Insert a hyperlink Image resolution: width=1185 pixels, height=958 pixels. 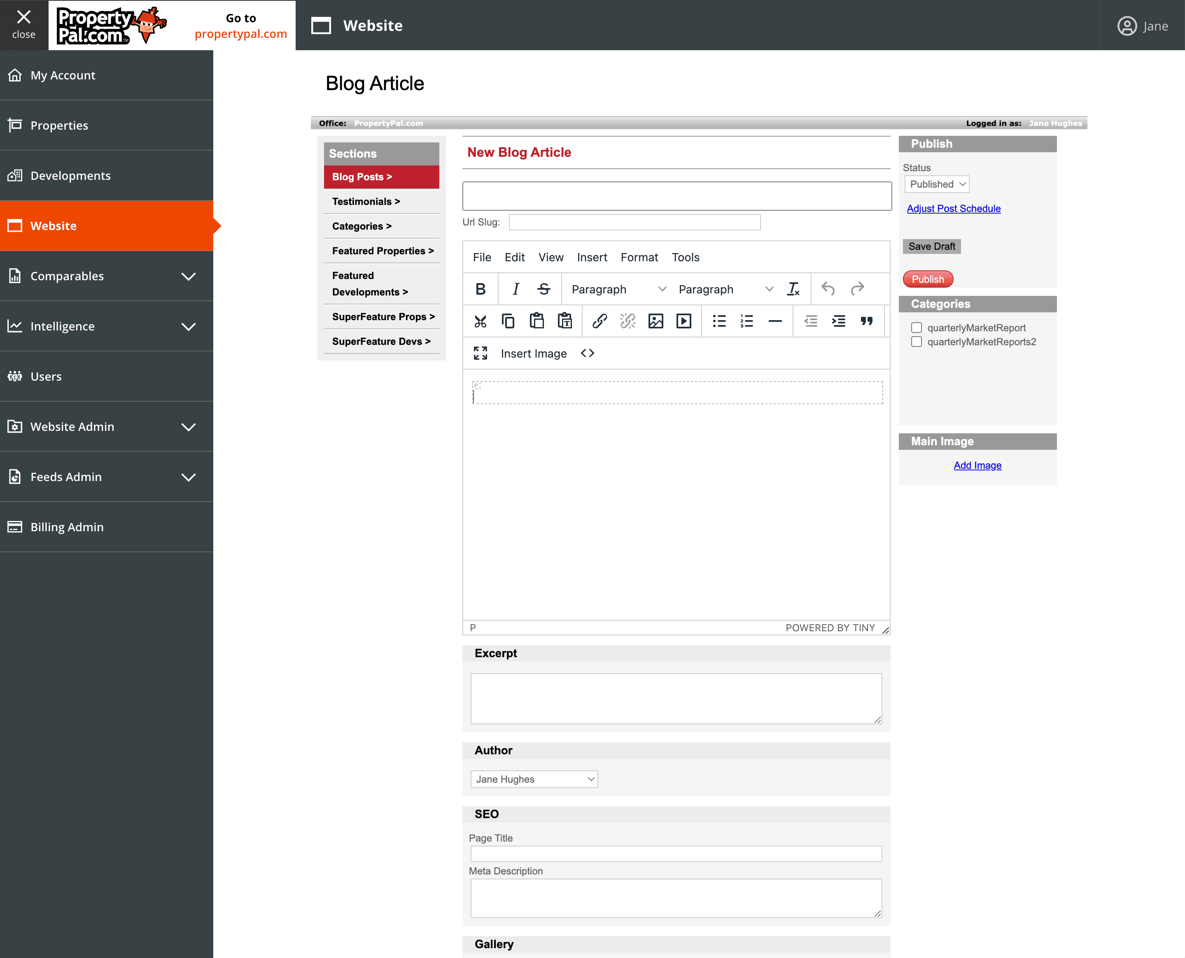click(x=599, y=321)
